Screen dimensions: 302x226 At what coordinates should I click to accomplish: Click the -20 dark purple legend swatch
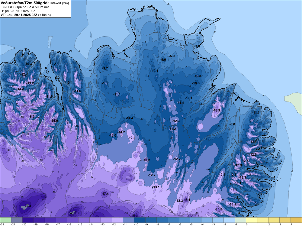(28, 220)
